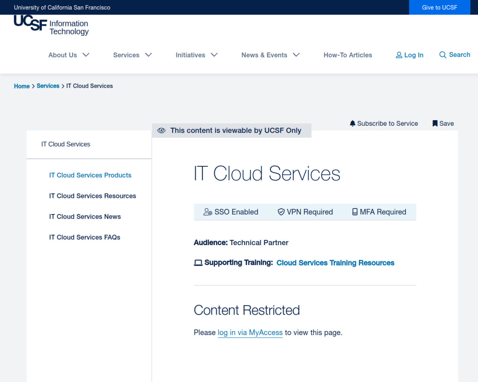Click the Search magnifier icon
The image size is (478, 382).
443,55
